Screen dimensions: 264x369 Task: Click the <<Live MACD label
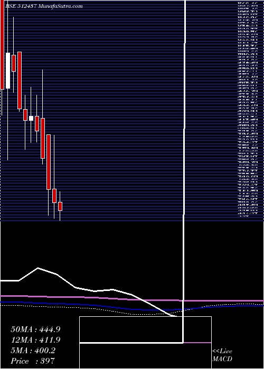[222, 355]
